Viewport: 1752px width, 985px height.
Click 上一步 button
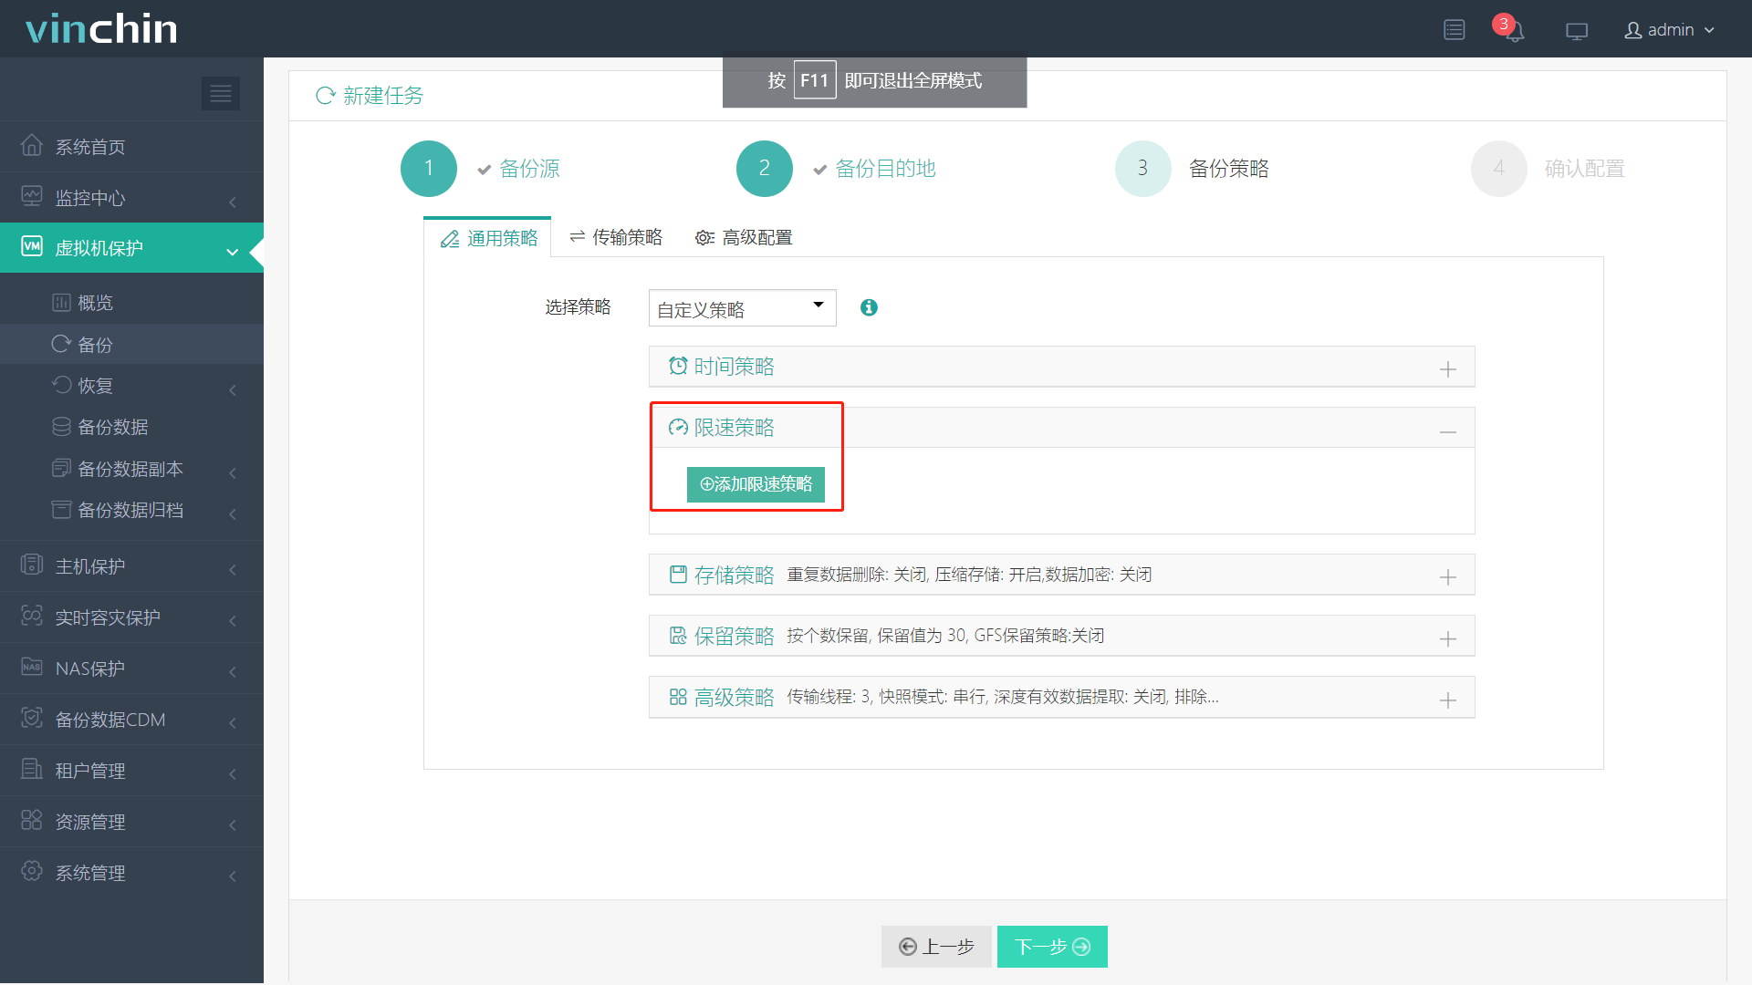(936, 947)
